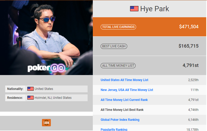Open the United States All Time Money List
Screen dimensions: 207x131
(124, 80)
